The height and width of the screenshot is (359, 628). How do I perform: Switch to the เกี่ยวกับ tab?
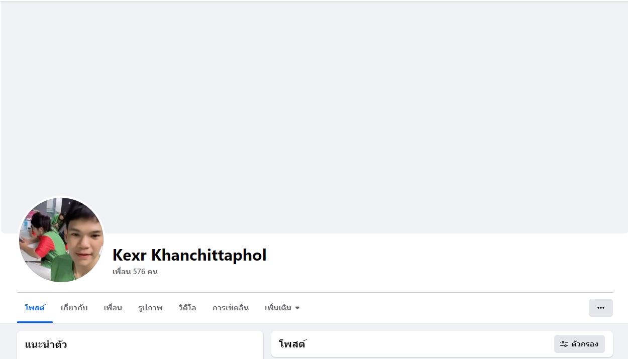pyautogui.click(x=74, y=308)
